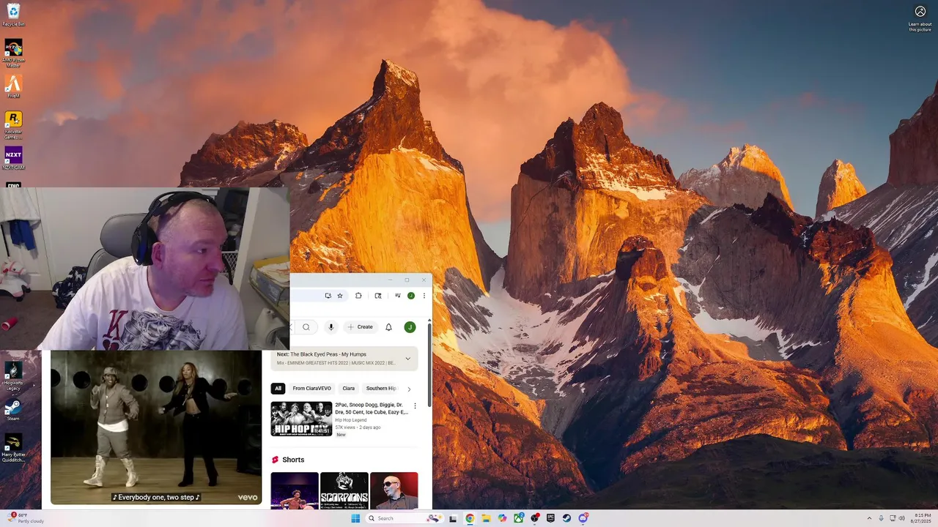
Task: Open File Explorer from the taskbar
Action: pyautogui.click(x=486, y=518)
